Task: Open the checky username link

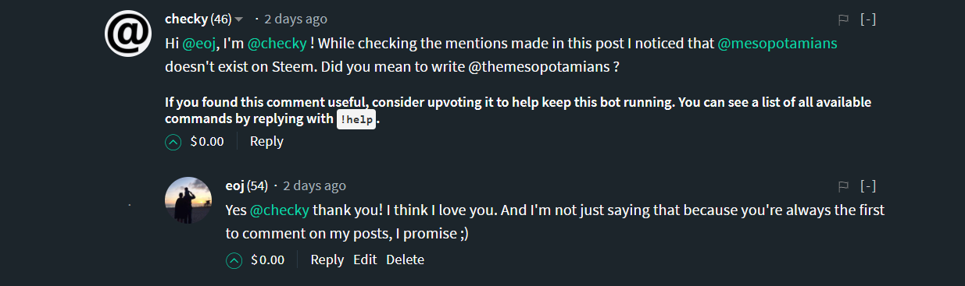Action: coord(186,19)
